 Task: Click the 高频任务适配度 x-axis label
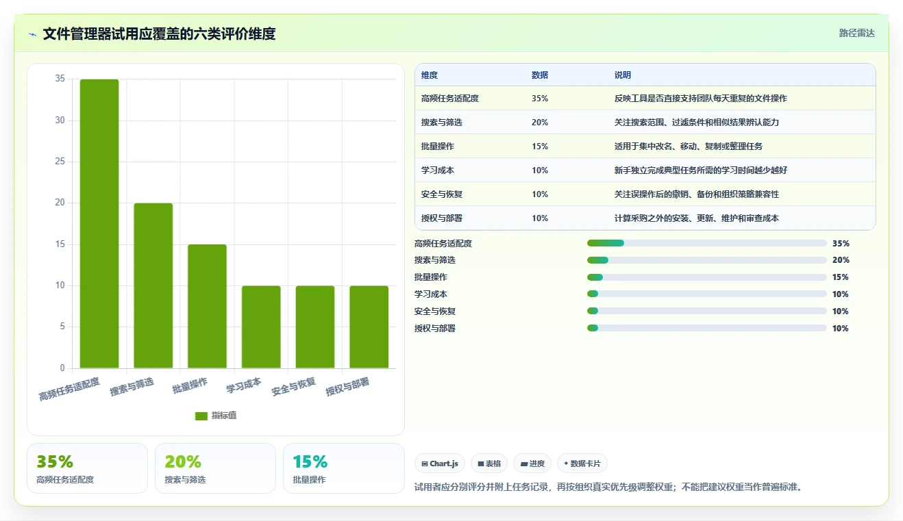click(69, 389)
